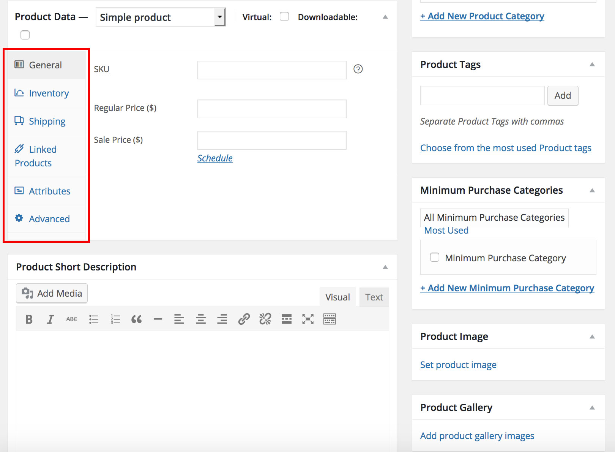Switch editor to Text tab
The height and width of the screenshot is (452, 615).
374,297
